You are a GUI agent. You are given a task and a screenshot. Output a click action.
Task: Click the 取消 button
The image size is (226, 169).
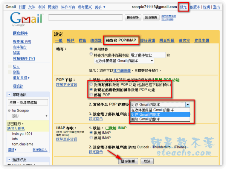pos(147,161)
